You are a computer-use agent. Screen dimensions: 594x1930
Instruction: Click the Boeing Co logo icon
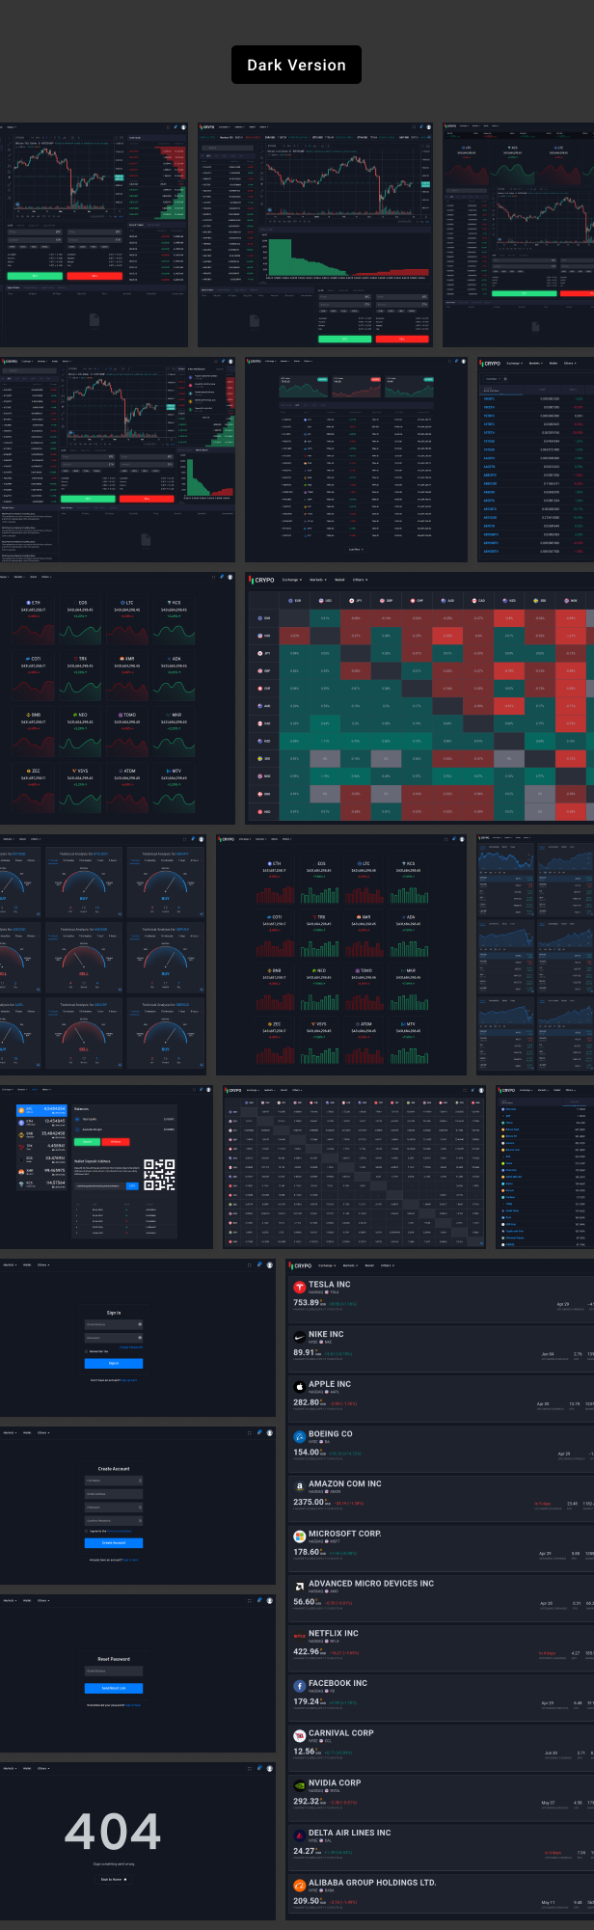click(300, 1436)
